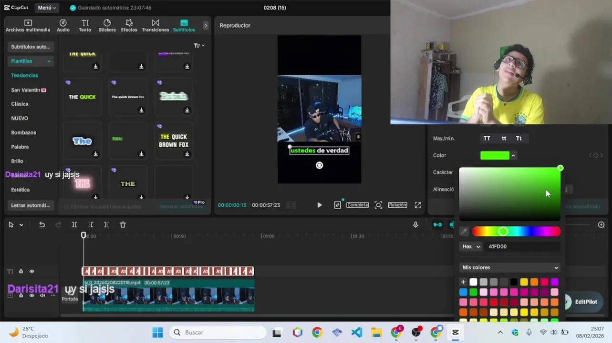Click the taskbar Buscar search box
Viewport: 612px width, 343px height.
click(x=218, y=333)
